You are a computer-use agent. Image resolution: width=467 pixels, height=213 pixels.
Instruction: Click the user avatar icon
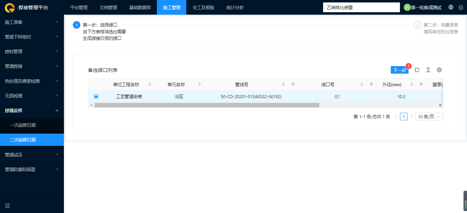coord(407,7)
